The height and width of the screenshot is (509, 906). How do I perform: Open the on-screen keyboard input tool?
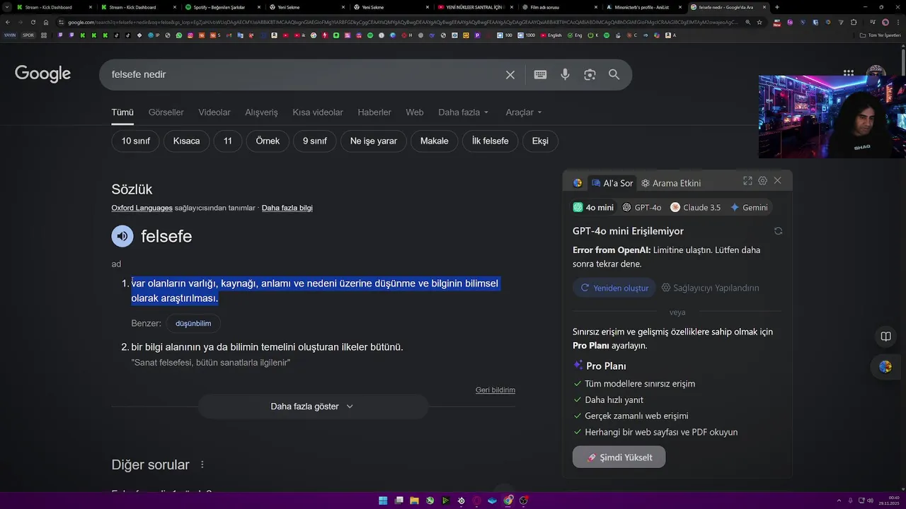[540, 74]
